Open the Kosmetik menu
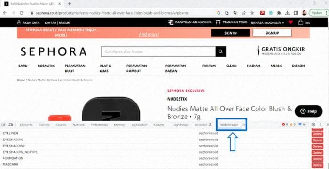This screenshot has width=329, height=169. (46, 66)
